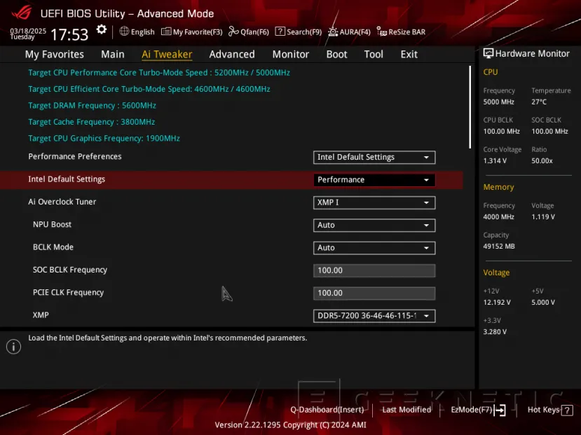The width and height of the screenshot is (581, 435).
Task: Click the Hardware Monitor display icon
Action: [x=488, y=53]
